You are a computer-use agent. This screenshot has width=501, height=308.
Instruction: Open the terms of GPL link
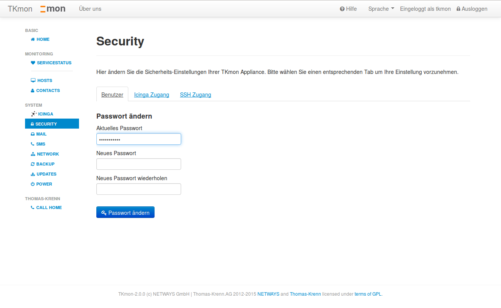pos(368,294)
